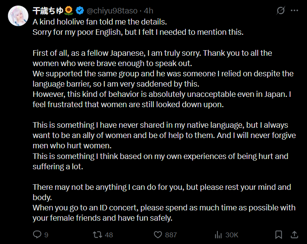Image resolution: width=307 pixels, height=244 pixels.
Task: Click the blue verified checkmark badge
Action: 79,11
